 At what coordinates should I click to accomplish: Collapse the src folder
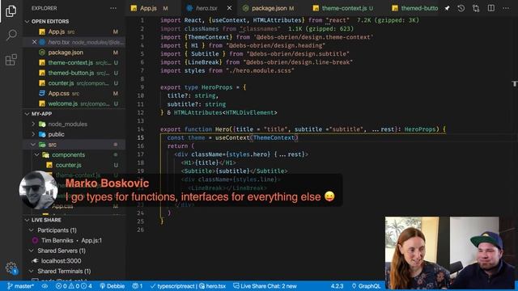pos(33,145)
